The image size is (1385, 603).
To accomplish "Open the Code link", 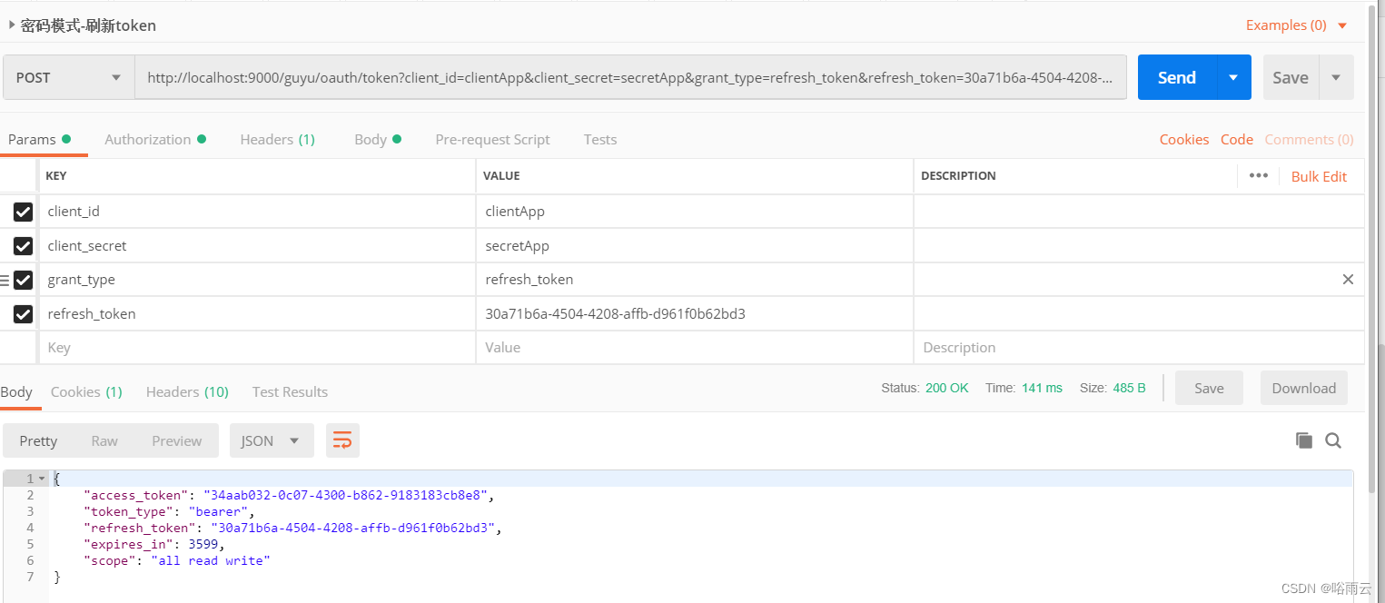I will pyautogui.click(x=1237, y=140).
